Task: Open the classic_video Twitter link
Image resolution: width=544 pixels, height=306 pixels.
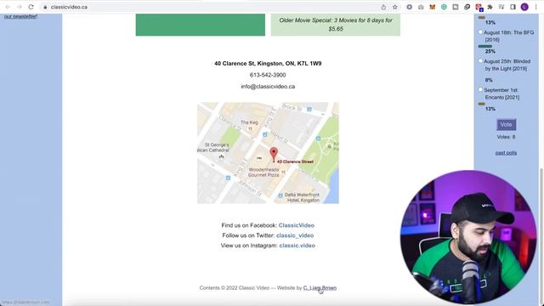Action: [295, 235]
